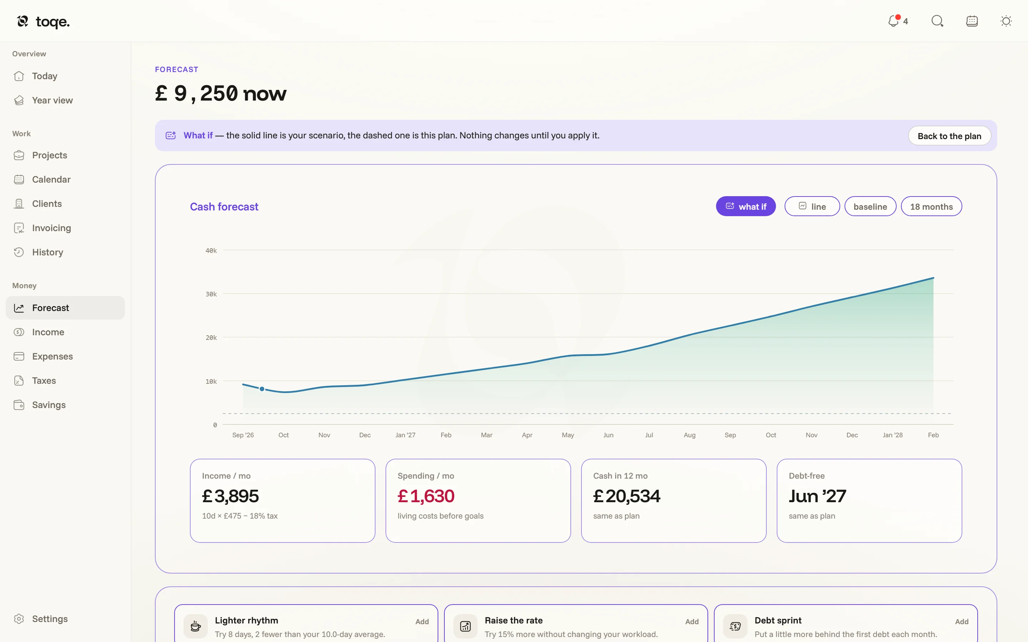Open Settings gear icon

point(19,619)
